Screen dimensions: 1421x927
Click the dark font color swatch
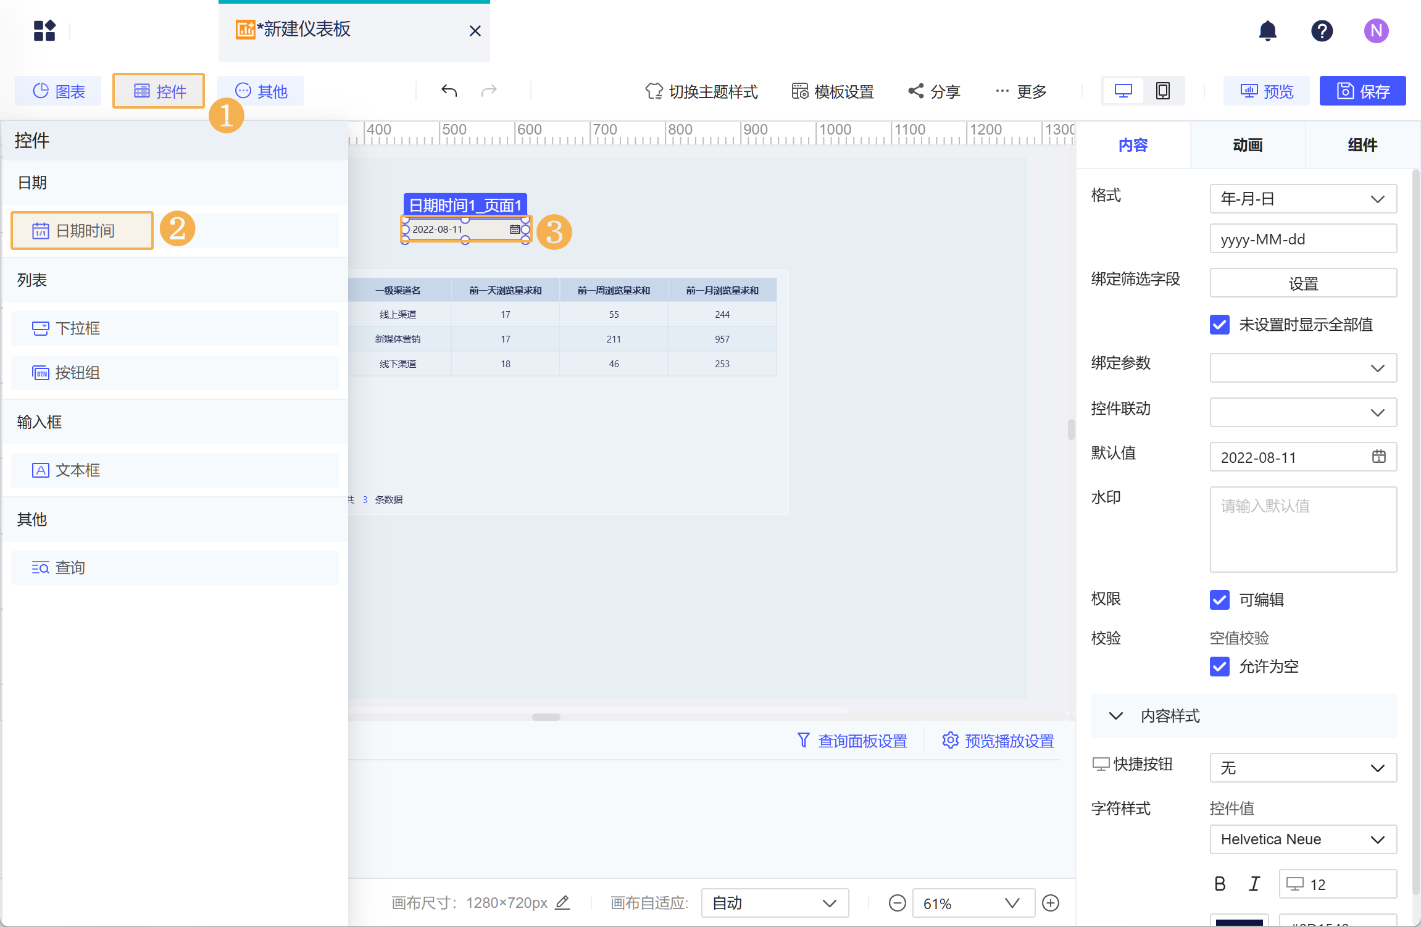(x=1238, y=921)
